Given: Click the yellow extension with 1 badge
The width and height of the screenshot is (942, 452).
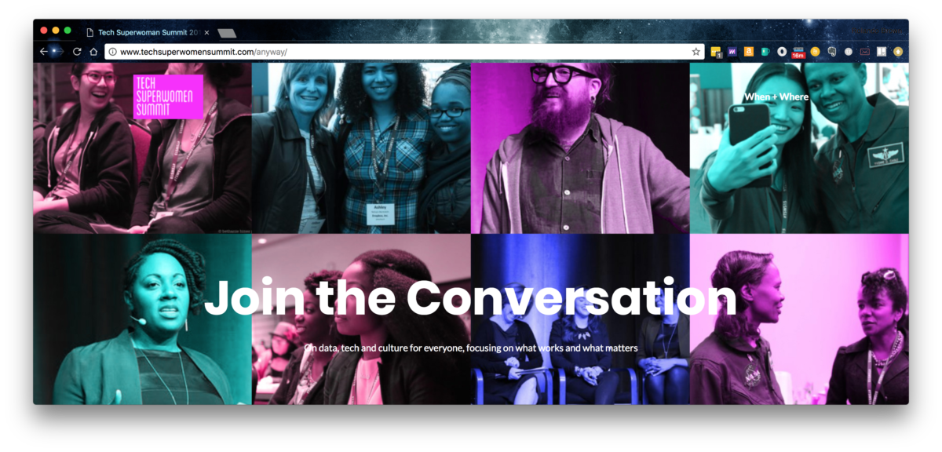Looking at the screenshot, I should pyautogui.click(x=717, y=53).
